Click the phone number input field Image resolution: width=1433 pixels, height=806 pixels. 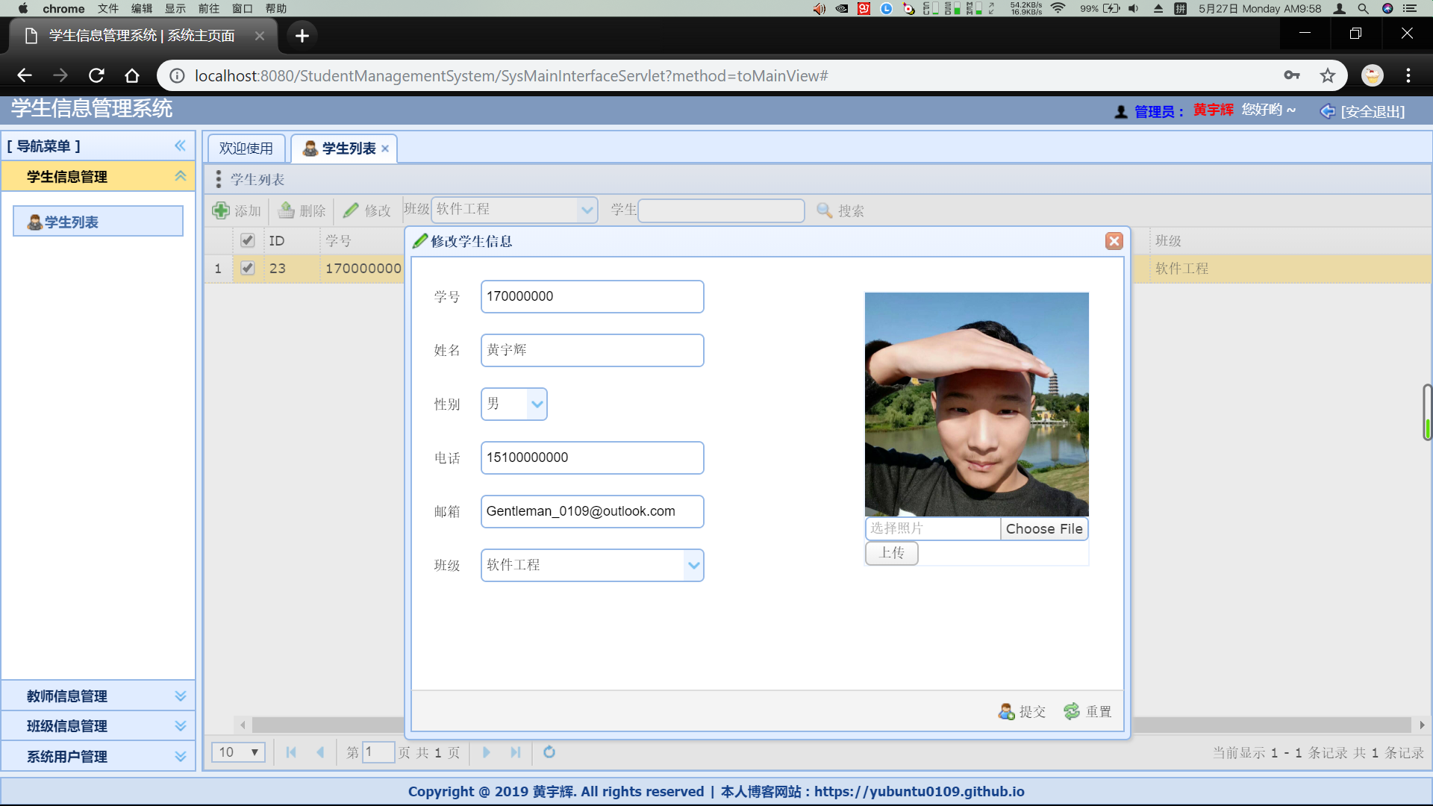[592, 457]
